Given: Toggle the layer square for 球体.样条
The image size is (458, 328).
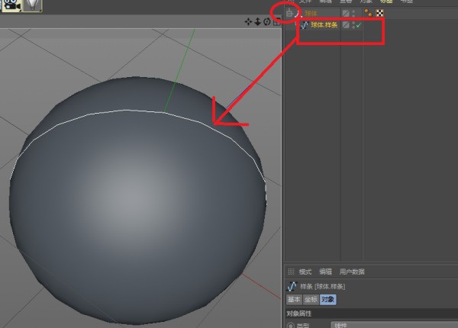Looking at the screenshot, I should (345, 25).
